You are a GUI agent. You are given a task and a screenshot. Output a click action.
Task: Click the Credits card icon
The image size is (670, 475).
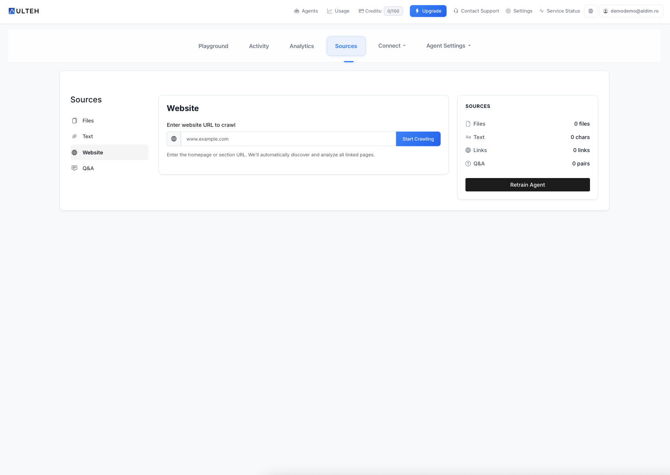361,11
